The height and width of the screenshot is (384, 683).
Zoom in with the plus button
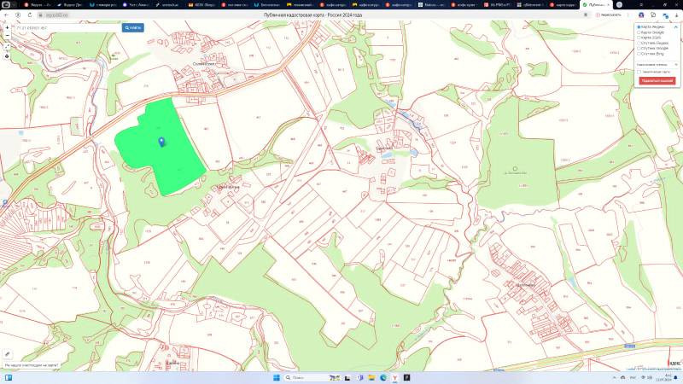coord(7,27)
